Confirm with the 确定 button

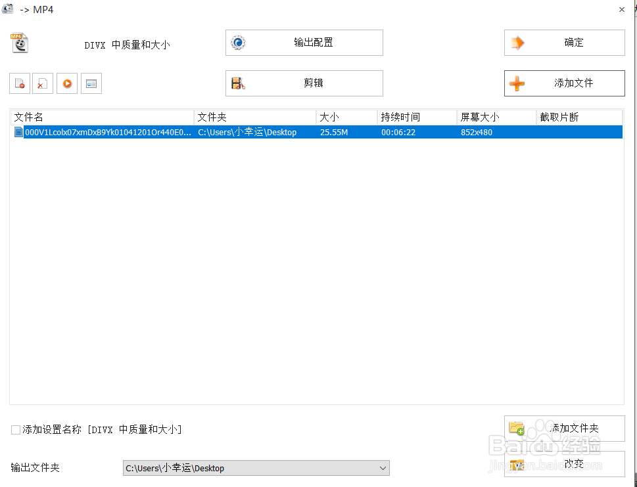click(564, 43)
